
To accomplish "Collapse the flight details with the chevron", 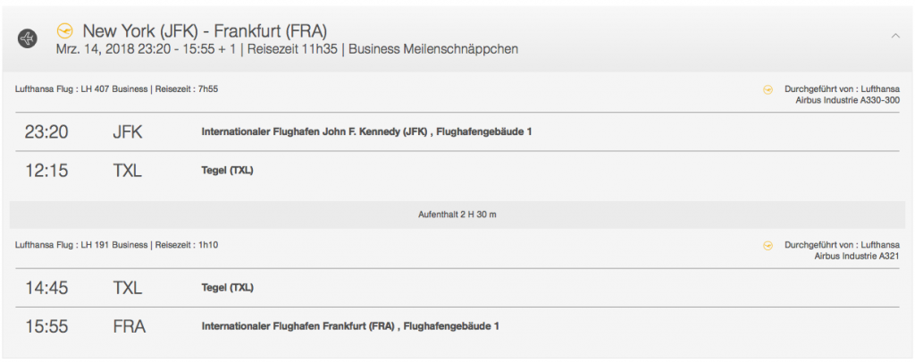I will coord(895,35).
